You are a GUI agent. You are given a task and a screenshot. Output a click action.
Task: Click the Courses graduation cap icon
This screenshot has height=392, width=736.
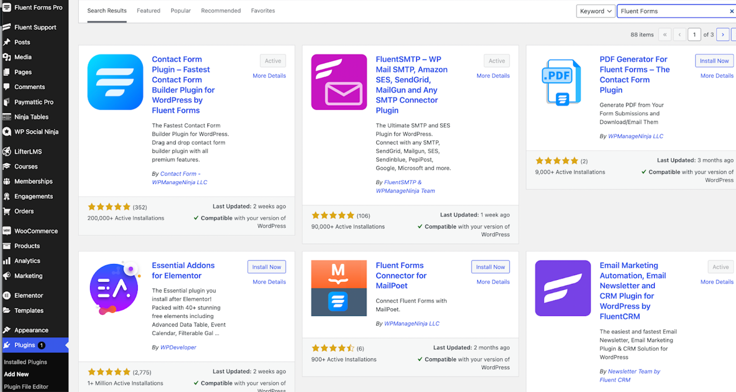[6, 167]
